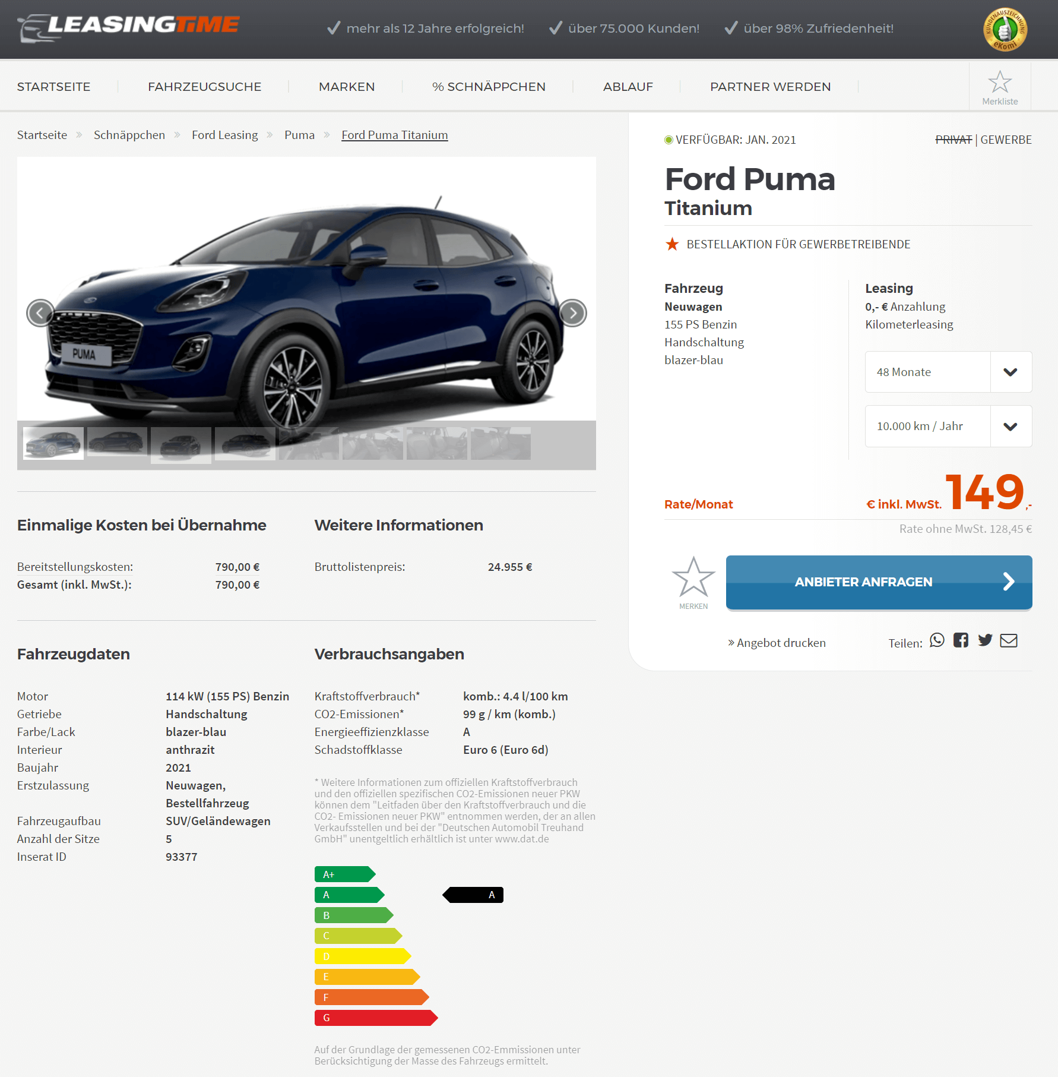Open the Merkliste star icon
This screenshot has height=1077, width=1058.
pyautogui.click(x=1000, y=81)
